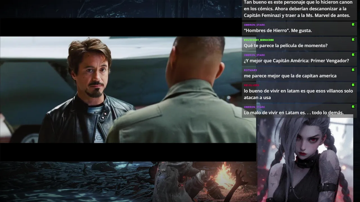Select "me parece mejor que la de capitan america"
Screen dimensions: 360x202
pyautogui.click(x=290, y=76)
